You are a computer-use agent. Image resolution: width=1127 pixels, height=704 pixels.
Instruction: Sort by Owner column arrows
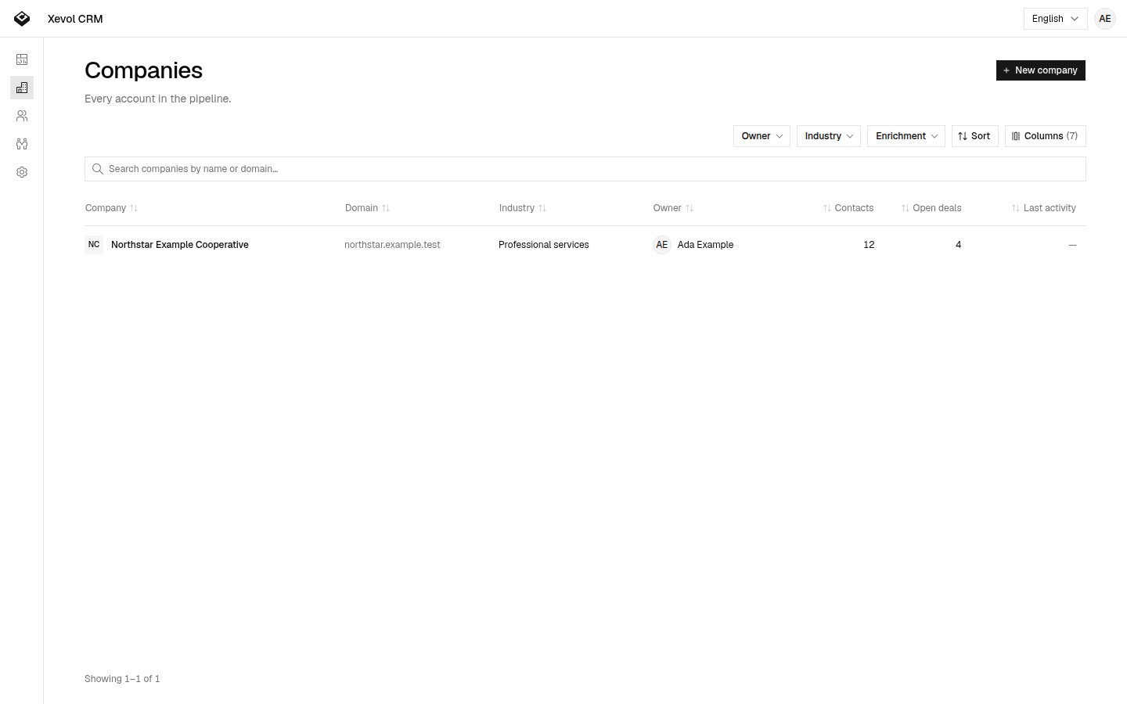coord(690,208)
